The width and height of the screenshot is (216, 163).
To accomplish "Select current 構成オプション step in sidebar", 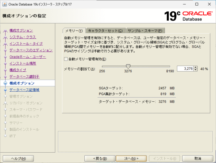I will coord(22,83).
